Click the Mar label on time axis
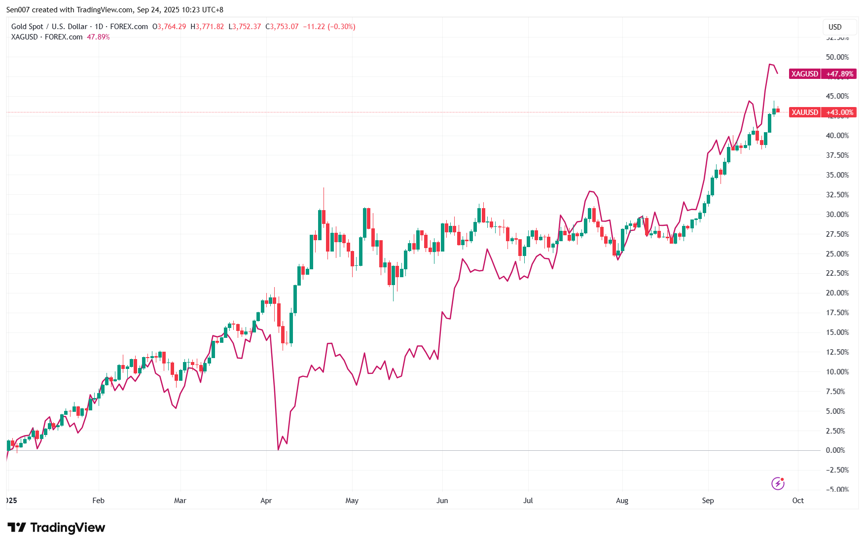The image size is (865, 546). (180, 501)
